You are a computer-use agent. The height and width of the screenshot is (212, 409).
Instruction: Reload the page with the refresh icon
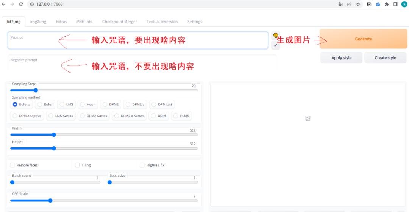click(21, 4)
